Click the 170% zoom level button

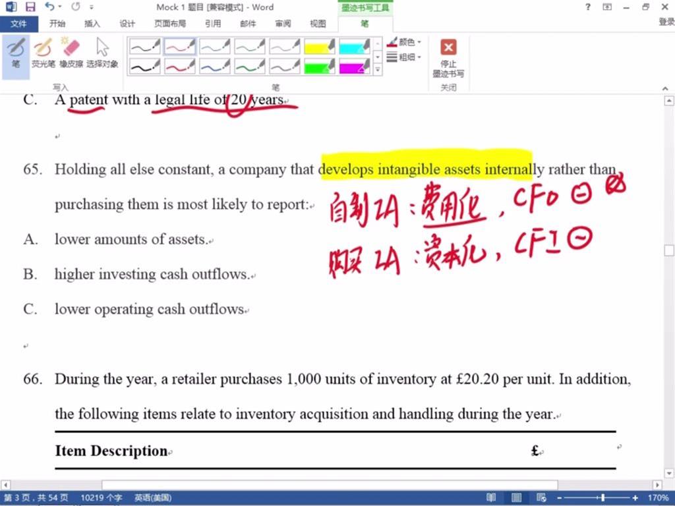click(658, 498)
